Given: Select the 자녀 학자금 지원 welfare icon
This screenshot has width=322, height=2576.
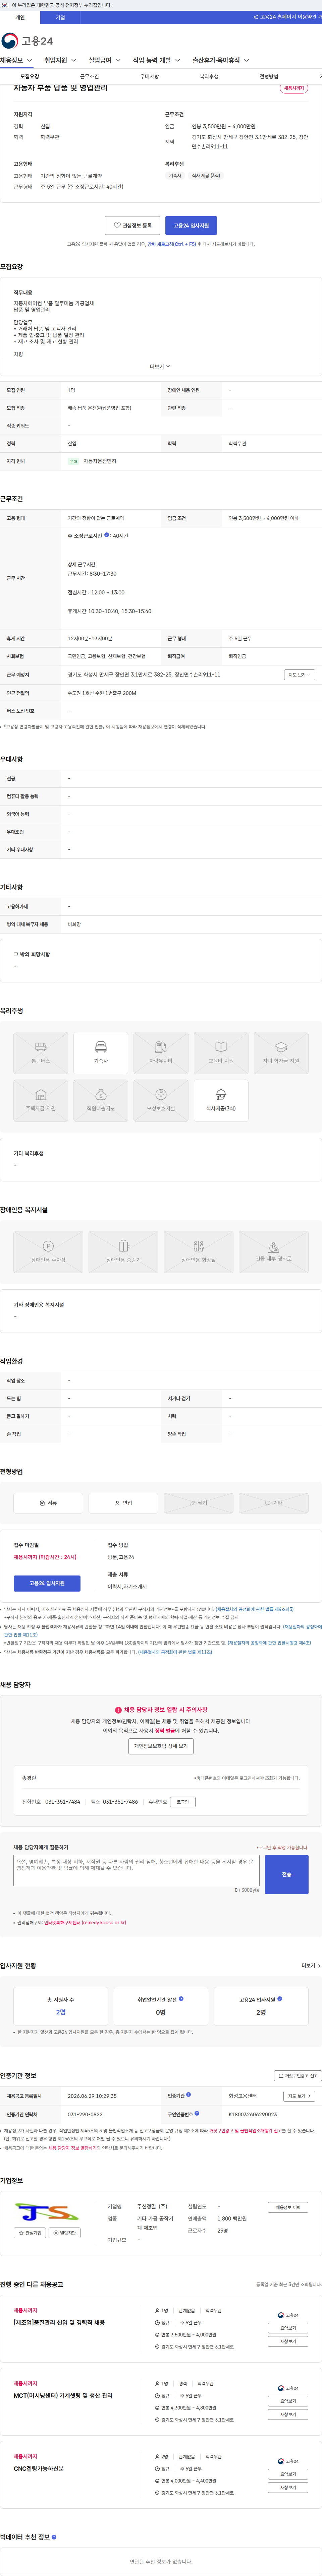Looking at the screenshot, I should [281, 1053].
